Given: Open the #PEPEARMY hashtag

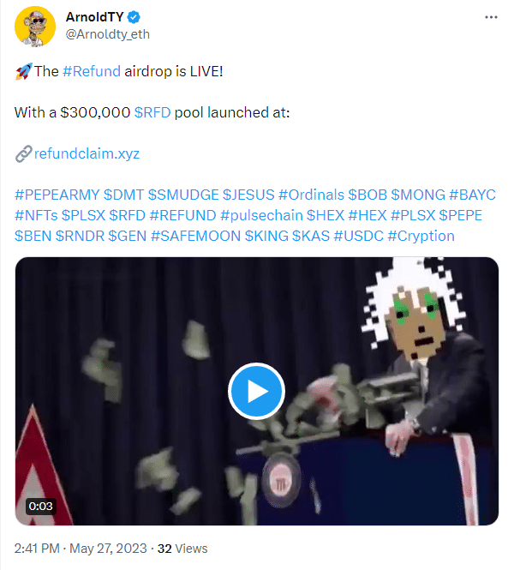Looking at the screenshot, I should pyautogui.click(x=57, y=195).
